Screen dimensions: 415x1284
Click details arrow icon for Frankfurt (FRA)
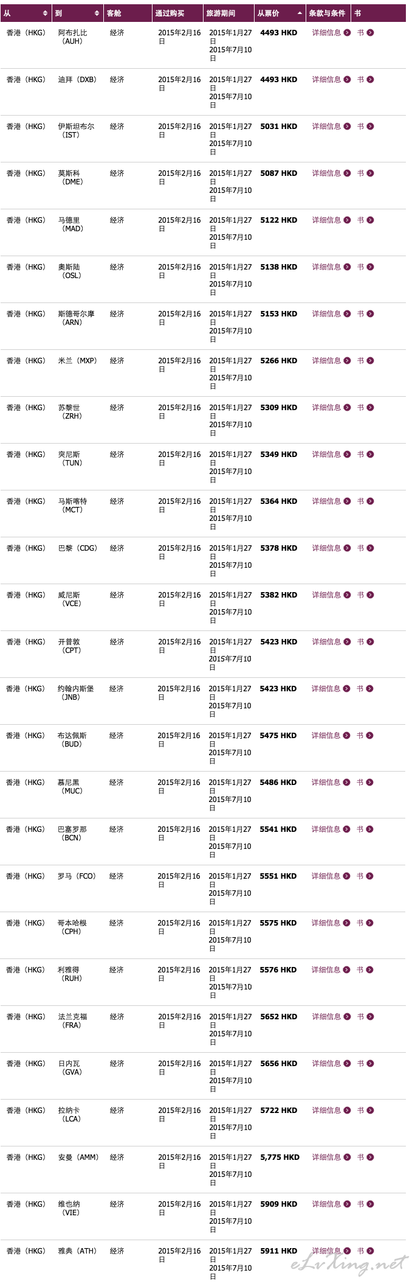[347, 1017]
